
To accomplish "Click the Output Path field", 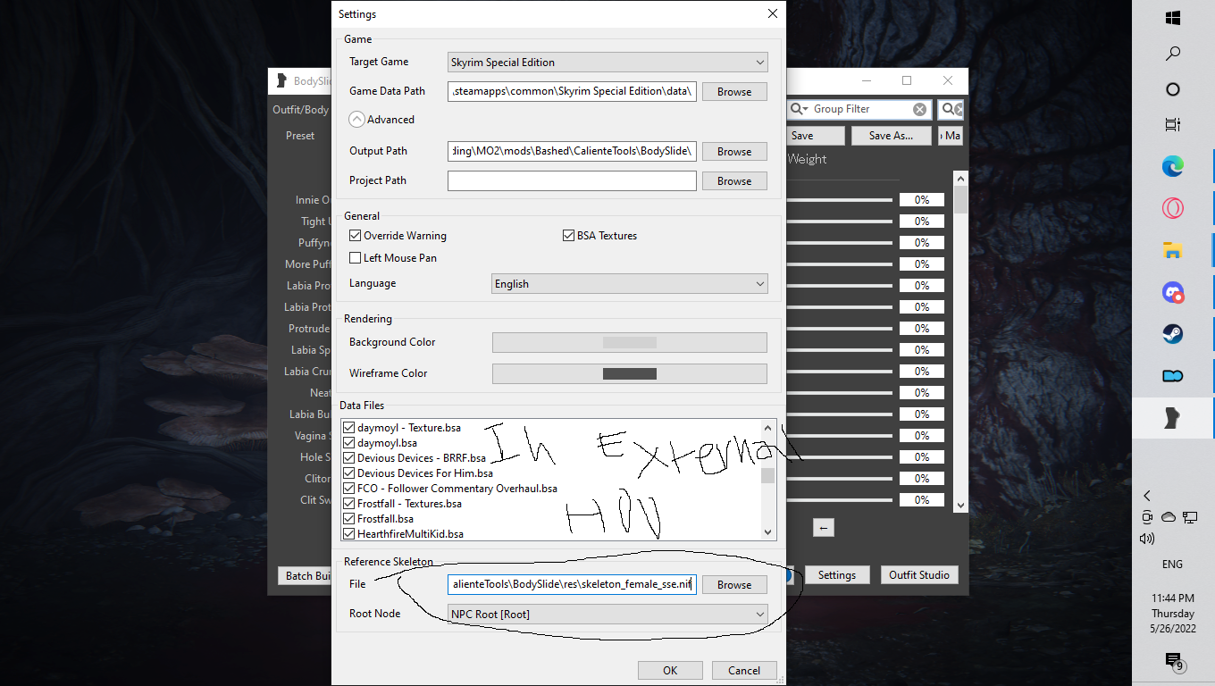I will point(572,151).
